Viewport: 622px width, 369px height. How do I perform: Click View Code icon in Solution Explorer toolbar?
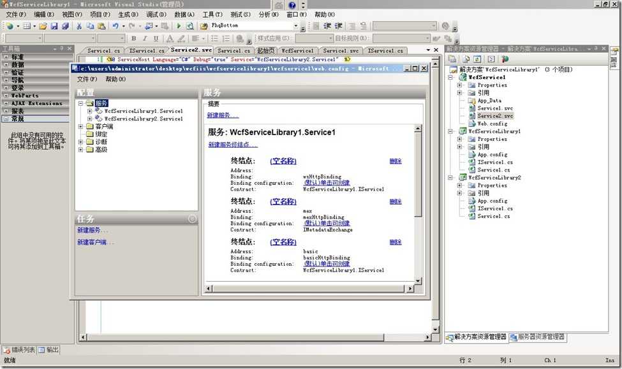coord(491,59)
